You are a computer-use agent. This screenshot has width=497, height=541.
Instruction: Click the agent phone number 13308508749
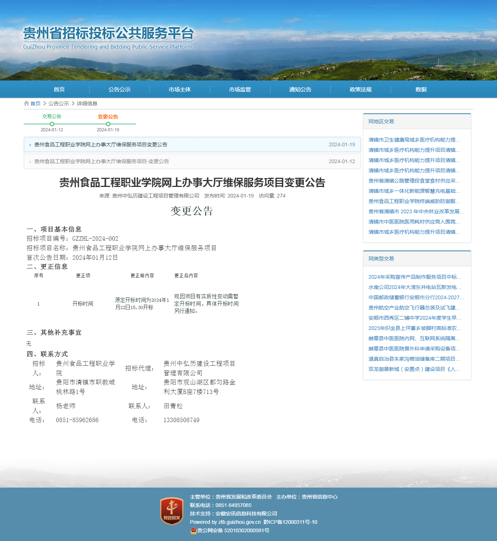pyautogui.click(x=181, y=420)
